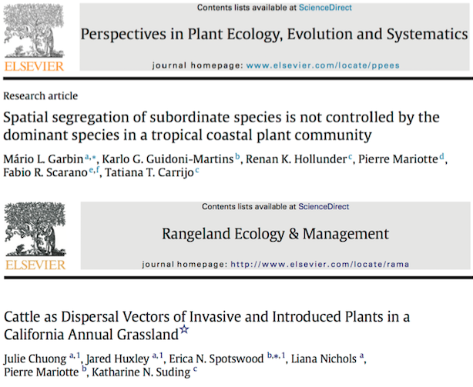Click superscript after Julie Chuong
The width and height of the screenshot is (473, 387).
[75, 356]
